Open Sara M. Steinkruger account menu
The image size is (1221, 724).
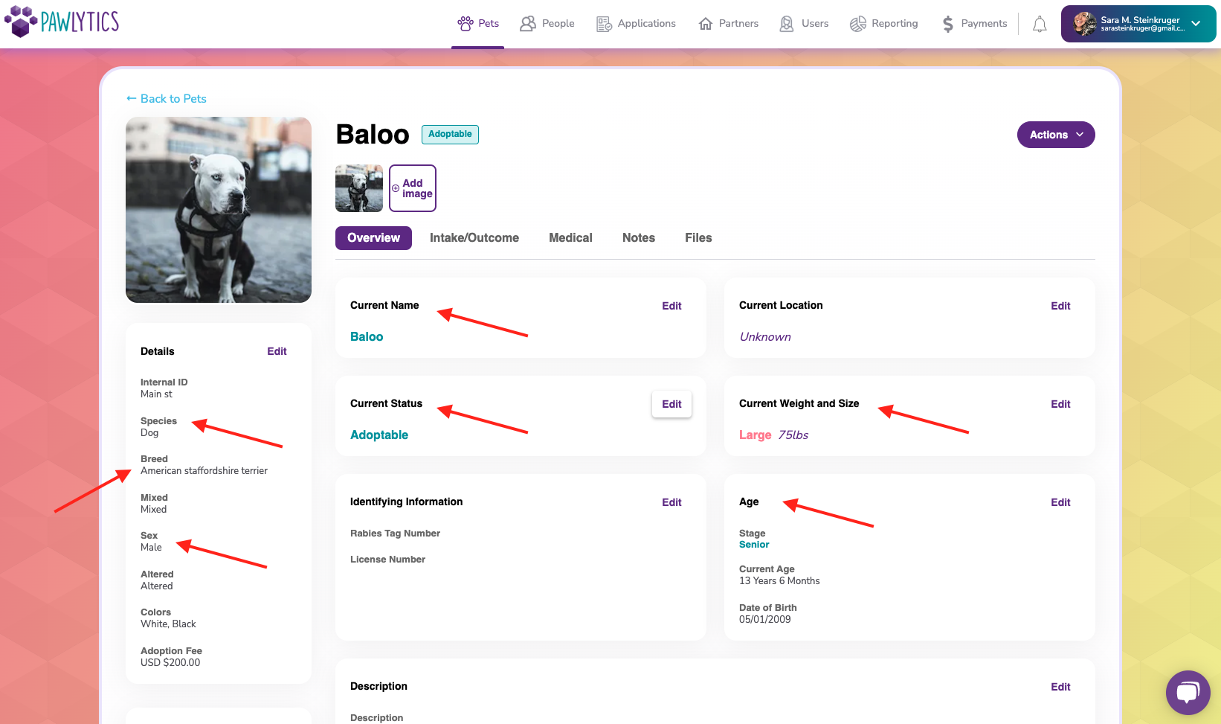[x=1138, y=24]
